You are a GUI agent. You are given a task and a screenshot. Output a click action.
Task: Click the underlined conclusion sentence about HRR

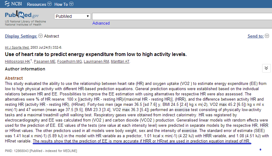click(142, 141)
